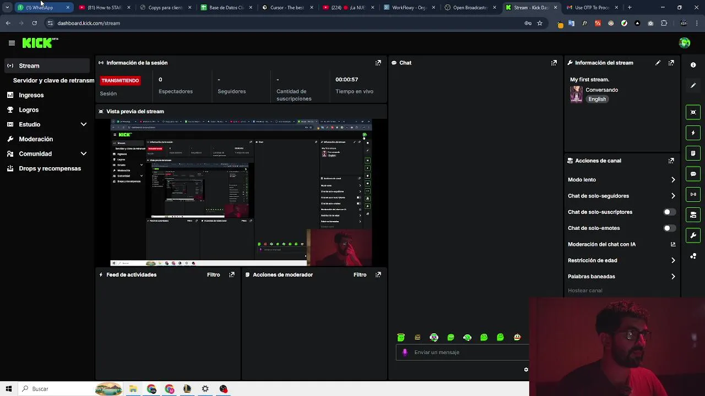Open external Moderación del chat con IA link
The width and height of the screenshot is (705, 396).
pos(673,244)
